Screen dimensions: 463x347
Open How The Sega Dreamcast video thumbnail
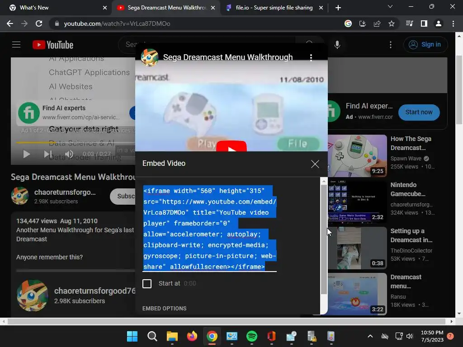tap(357, 156)
